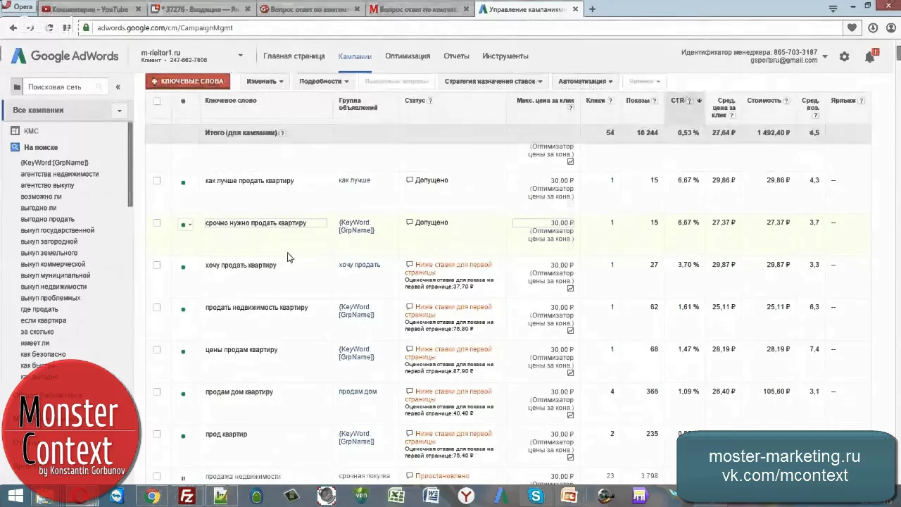Screen dimensions: 901x507
Task: Expand the m-rieltor1.ru account selector arrow
Action: pos(240,56)
